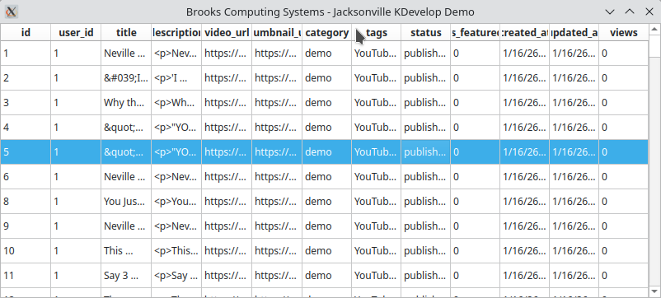Click the video_url column header
The height and width of the screenshot is (298, 661).
point(227,32)
